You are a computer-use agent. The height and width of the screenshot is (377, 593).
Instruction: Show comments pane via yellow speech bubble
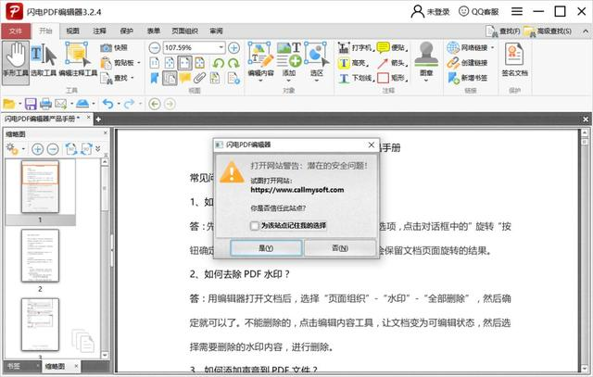click(x=184, y=79)
